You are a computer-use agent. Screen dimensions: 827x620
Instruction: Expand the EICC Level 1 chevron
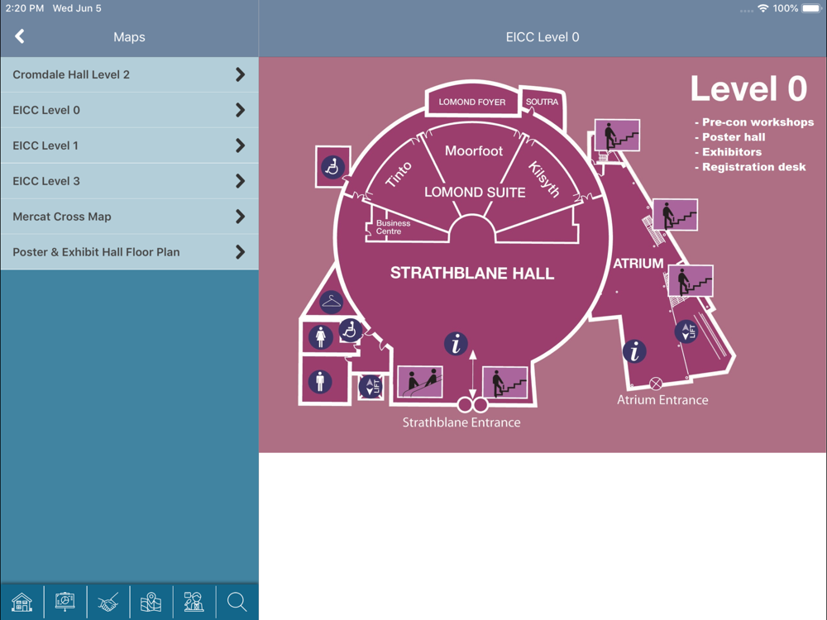pyautogui.click(x=240, y=145)
